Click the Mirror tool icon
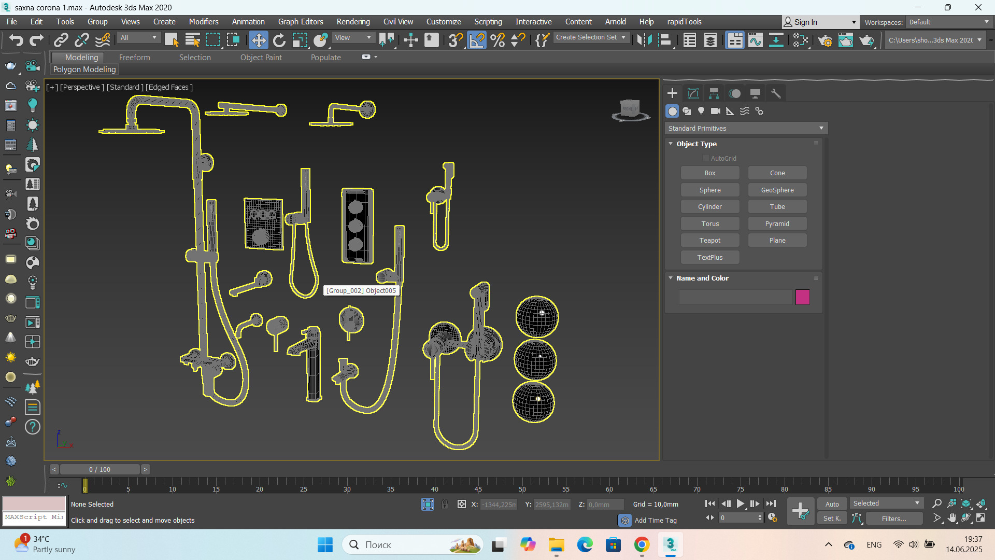The width and height of the screenshot is (995, 560). click(x=644, y=40)
